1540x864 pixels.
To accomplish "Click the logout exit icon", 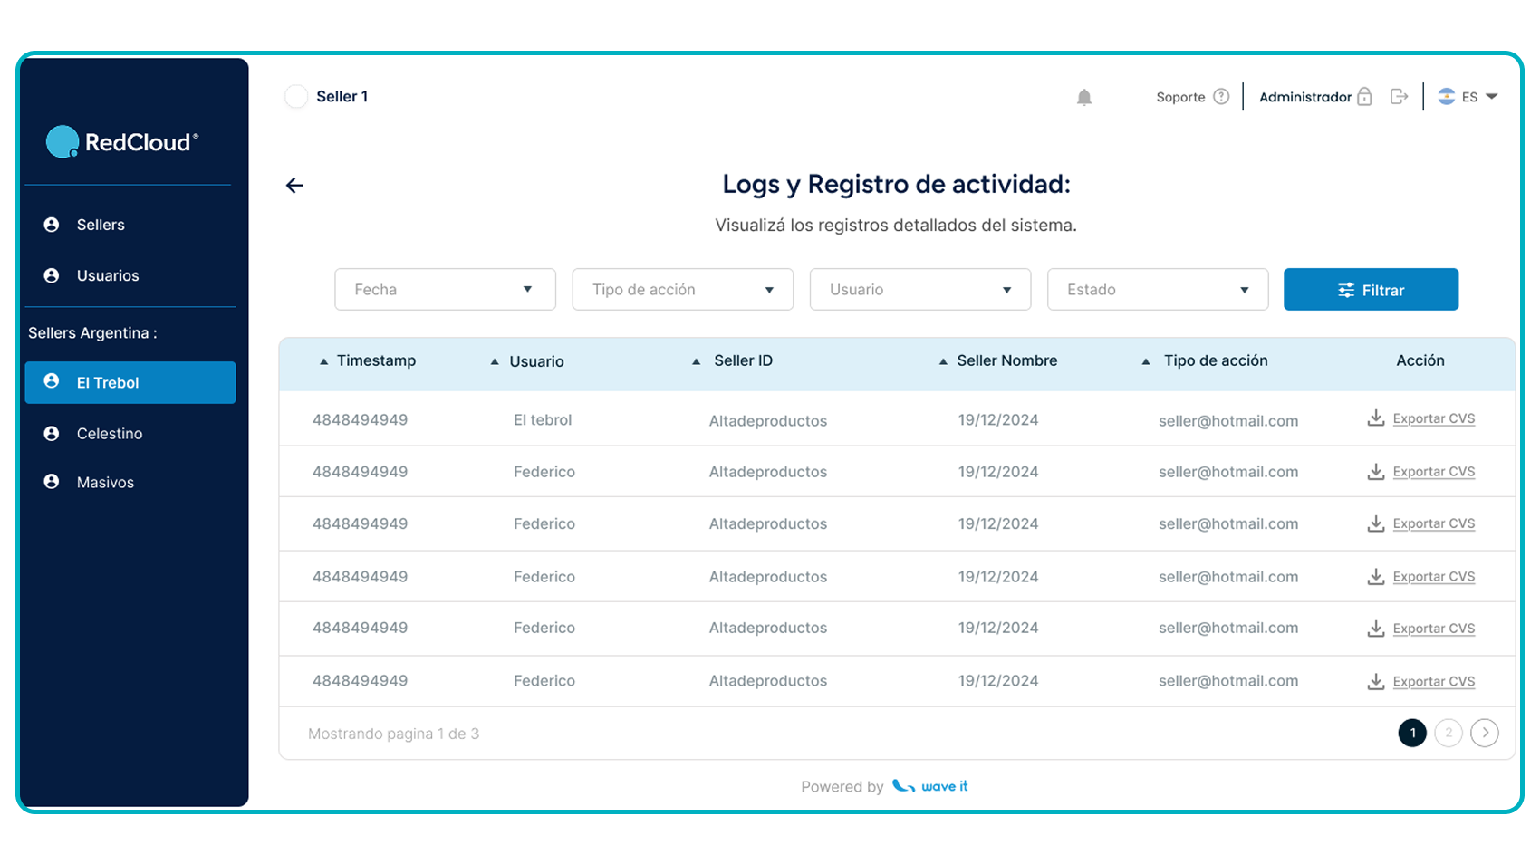I will tap(1399, 97).
